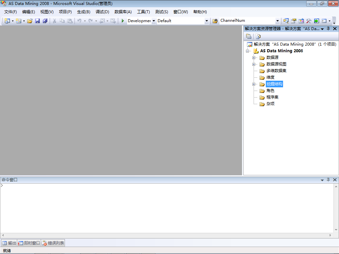Click the Find in Files binoculars icon
339x254 pixels.
(x=215, y=21)
